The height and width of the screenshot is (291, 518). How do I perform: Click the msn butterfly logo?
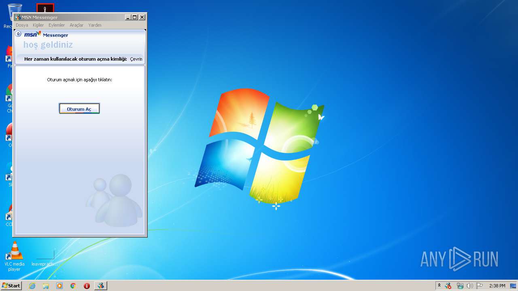[x=32, y=34]
